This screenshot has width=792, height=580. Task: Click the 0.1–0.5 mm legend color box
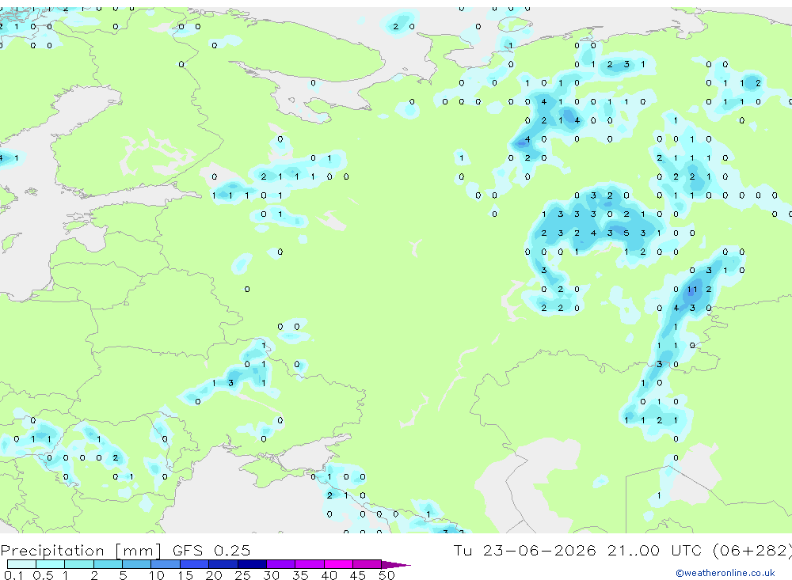pos(21,564)
